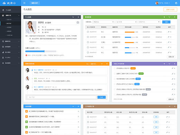The width and height of the screenshot is (180, 135).
Task: Close the brown work statistics panel
Action: 174,106
